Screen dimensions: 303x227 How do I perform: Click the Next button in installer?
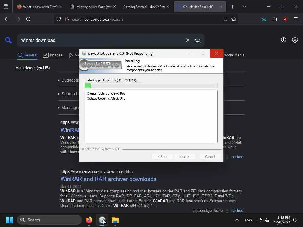tap(184, 157)
